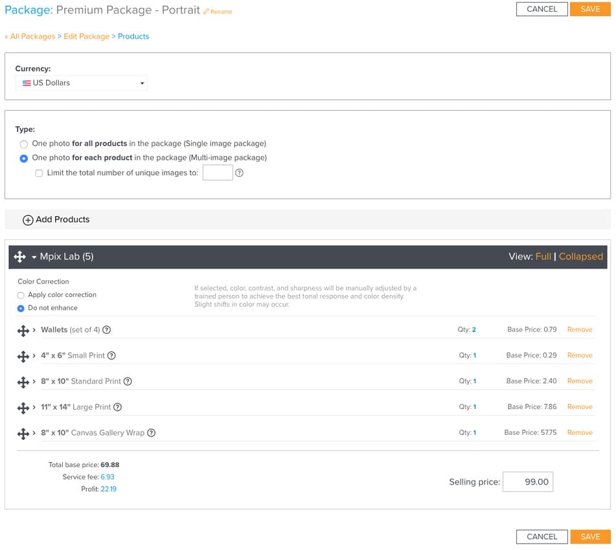Click the move handle for 11" x 14" Large Print
Image resolution: width=616 pixels, height=550 pixels.
coord(23,408)
